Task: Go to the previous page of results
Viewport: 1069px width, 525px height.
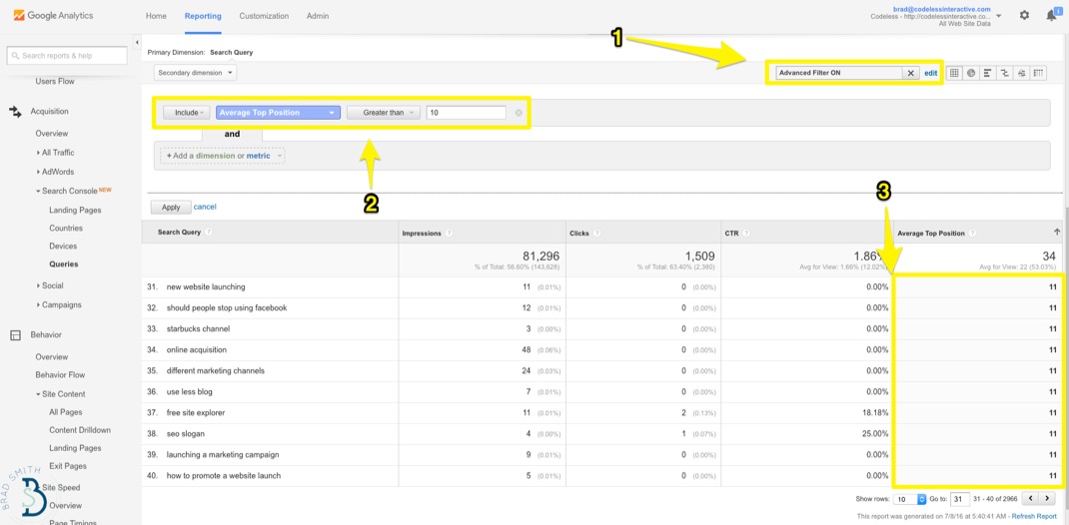Action: pyautogui.click(x=1031, y=498)
